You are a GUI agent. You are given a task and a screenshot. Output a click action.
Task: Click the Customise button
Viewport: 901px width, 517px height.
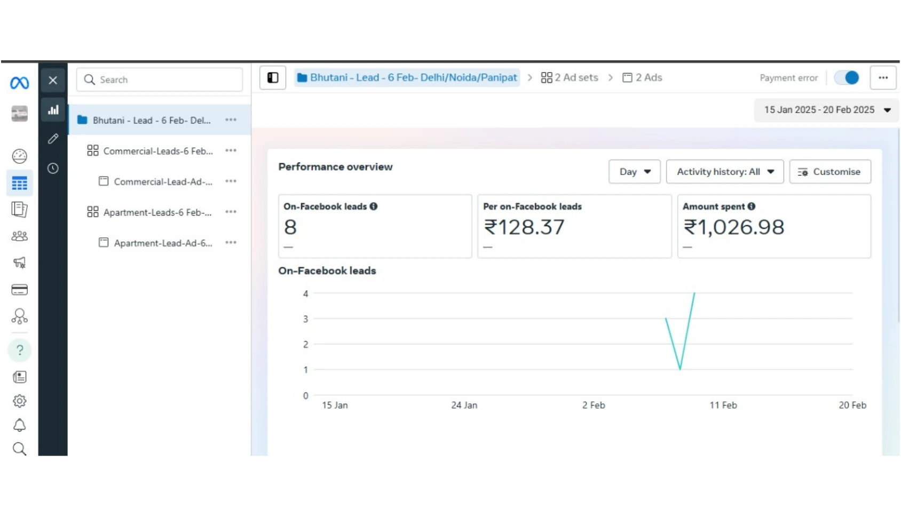point(830,172)
